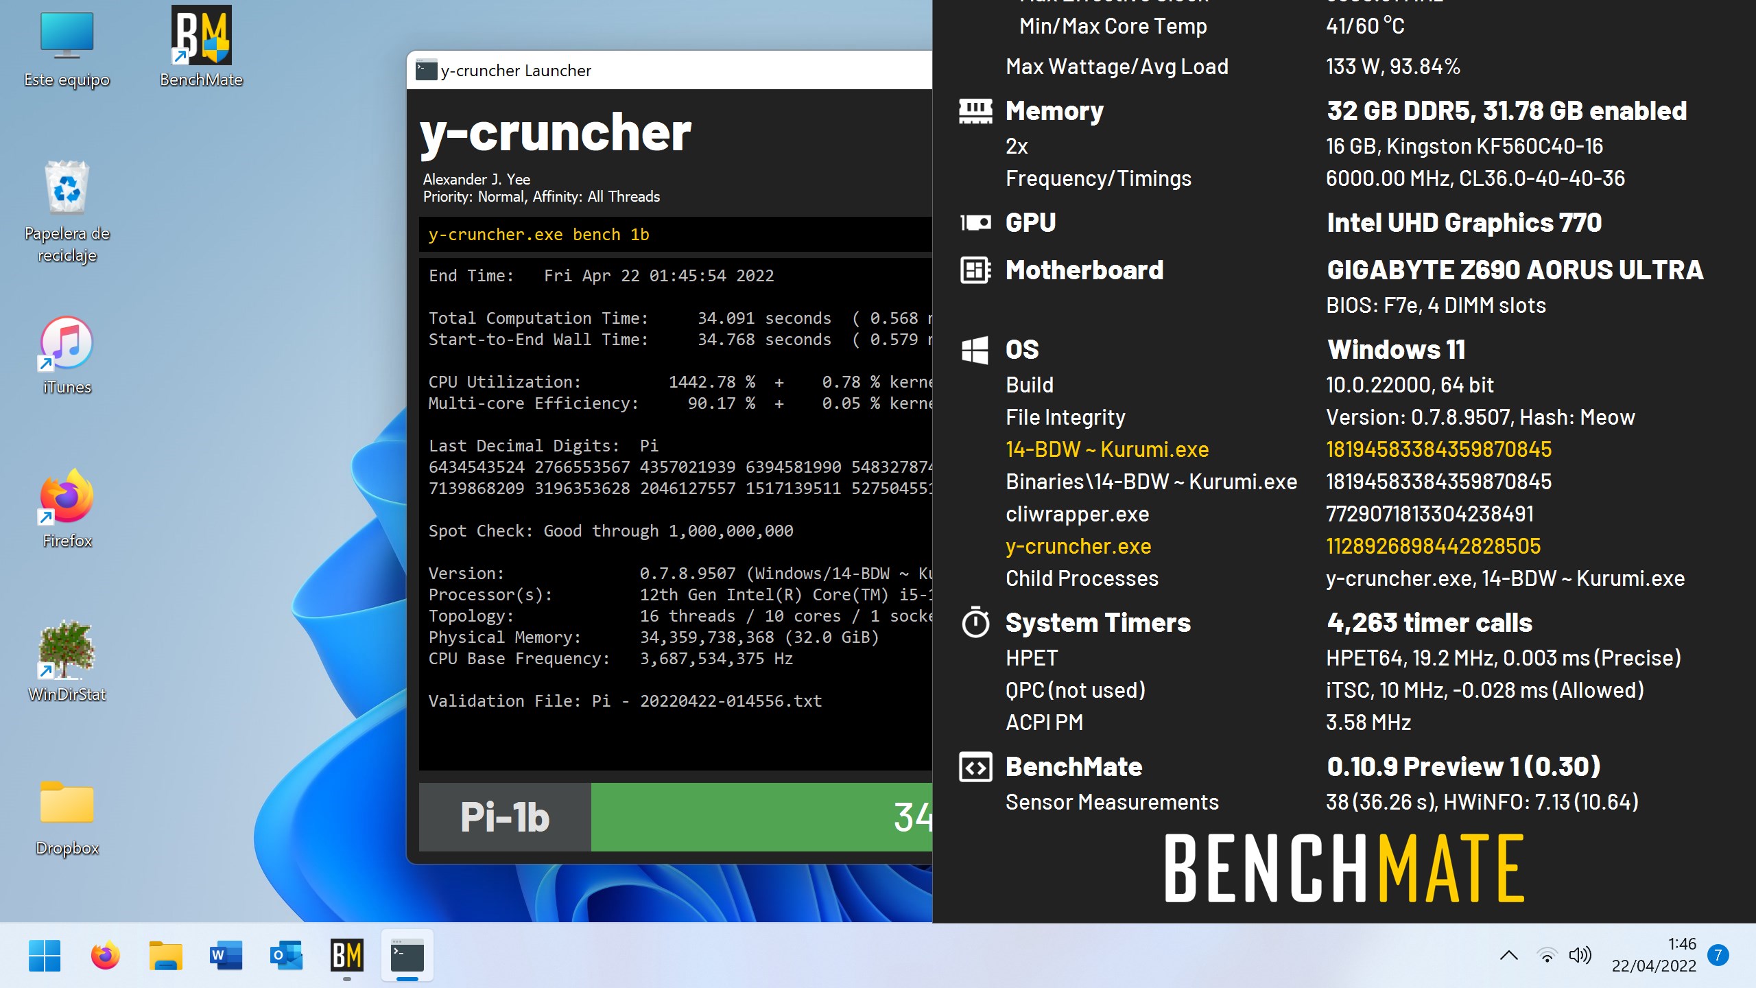Open Outlook from taskbar
This screenshot has width=1756, height=988.
286,956
